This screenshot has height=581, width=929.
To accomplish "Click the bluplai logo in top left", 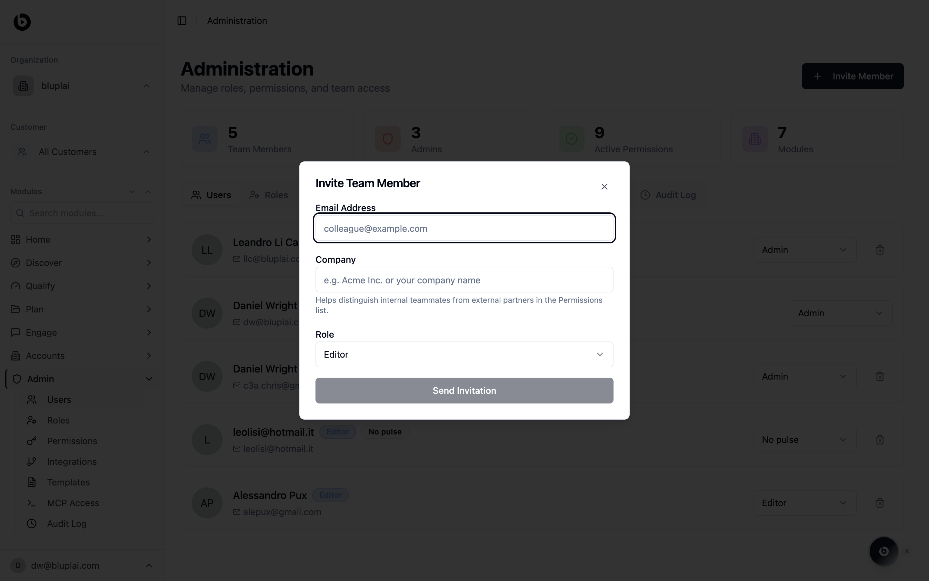I will [x=22, y=22].
